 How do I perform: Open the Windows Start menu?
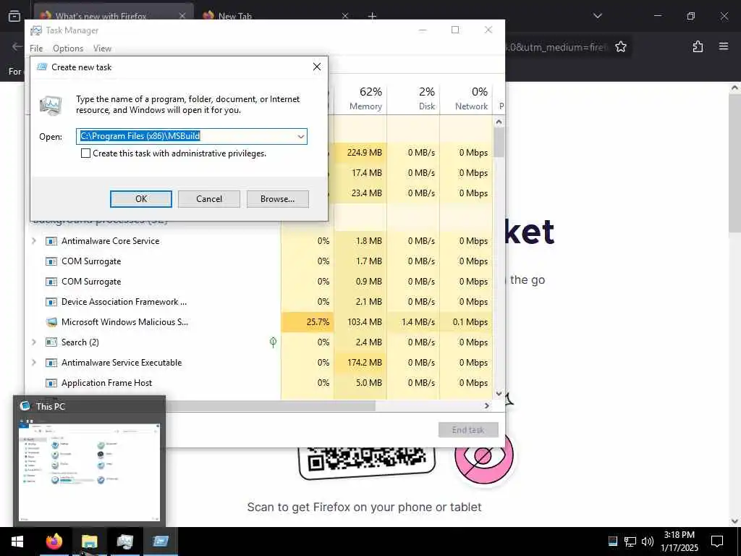pyautogui.click(x=17, y=542)
